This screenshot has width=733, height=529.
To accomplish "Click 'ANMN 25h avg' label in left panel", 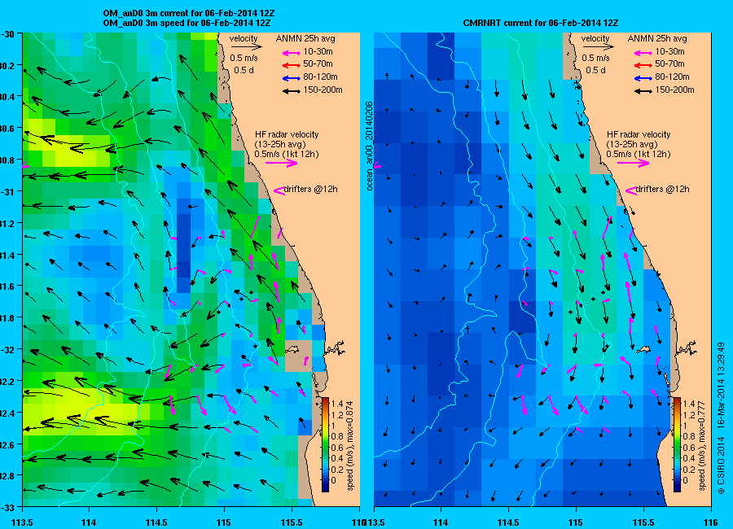I will pyautogui.click(x=305, y=38).
